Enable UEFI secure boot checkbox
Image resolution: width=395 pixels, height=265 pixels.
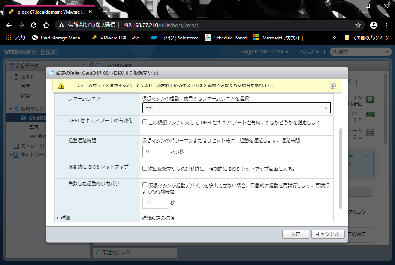click(144, 122)
